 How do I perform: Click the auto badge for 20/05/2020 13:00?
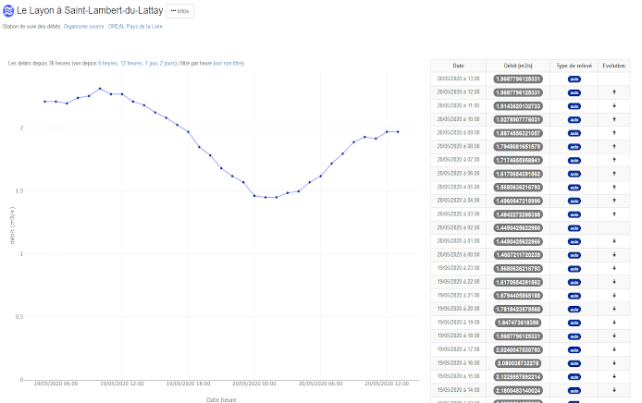pyautogui.click(x=573, y=79)
